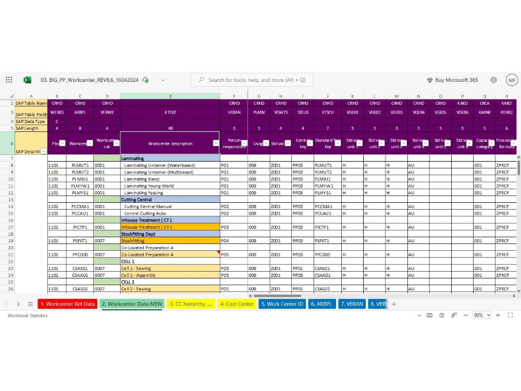Viewport: 521px width, 391px height.
Task: Switch to 6. ARBPL sheet
Action: pyautogui.click(x=321, y=304)
